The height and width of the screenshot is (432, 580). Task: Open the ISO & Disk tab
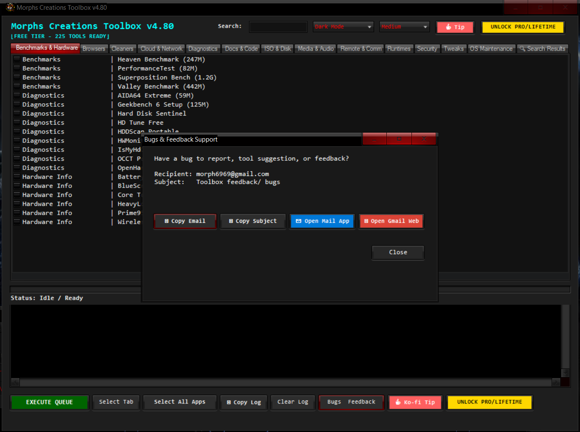point(277,49)
